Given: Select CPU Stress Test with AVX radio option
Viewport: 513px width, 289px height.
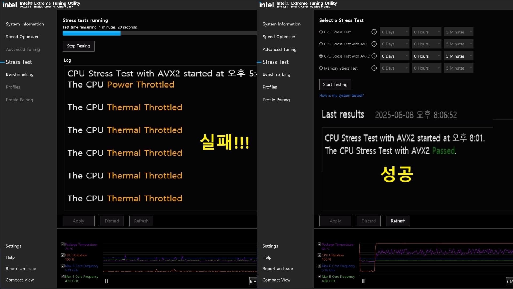Looking at the screenshot, I should point(321,44).
